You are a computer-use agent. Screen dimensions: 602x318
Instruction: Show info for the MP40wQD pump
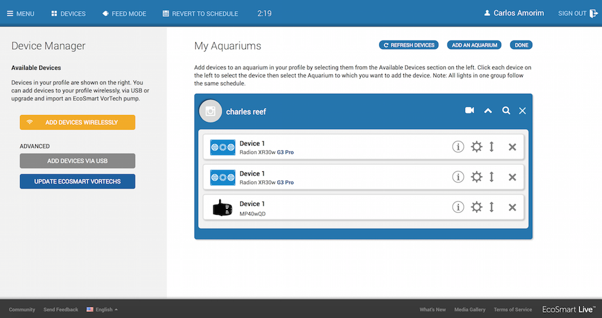point(458,207)
